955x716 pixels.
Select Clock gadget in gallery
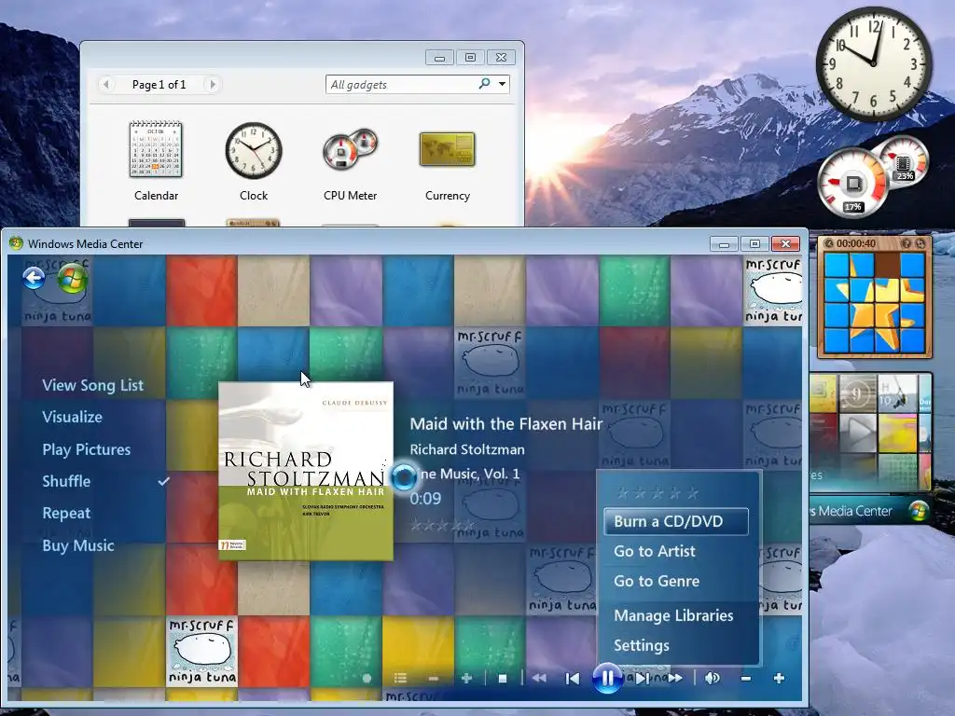point(254,160)
